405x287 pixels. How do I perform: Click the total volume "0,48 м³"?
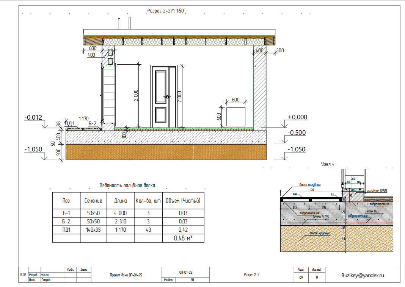pos(183,238)
